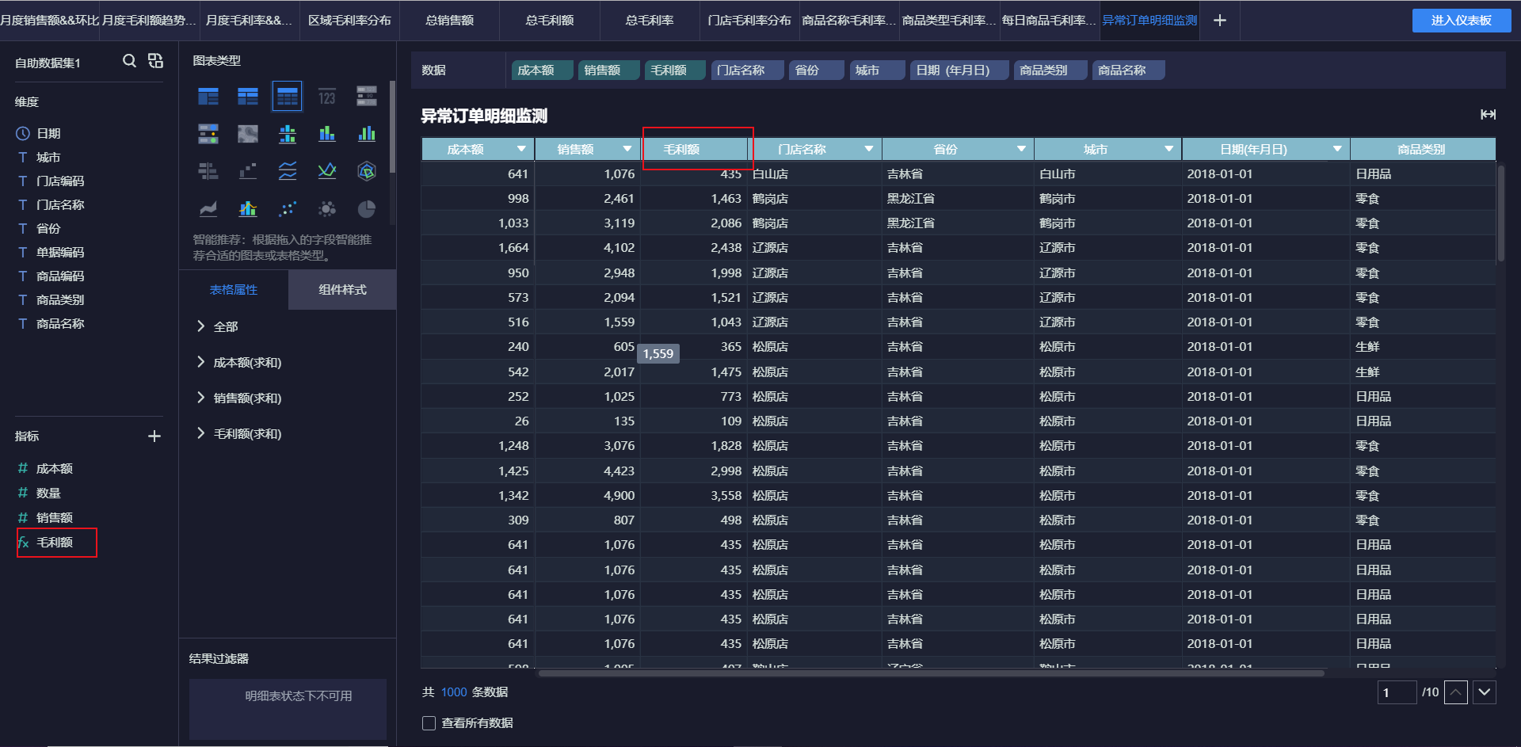This screenshot has height=747, width=1521.
Task: Click the table vertical scrollbar
Action: pyautogui.click(x=1500, y=213)
